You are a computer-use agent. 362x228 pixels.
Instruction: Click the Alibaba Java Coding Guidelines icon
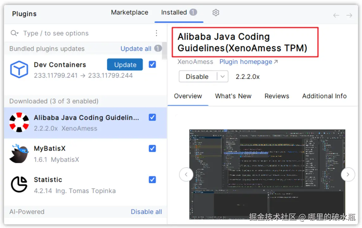click(x=19, y=122)
